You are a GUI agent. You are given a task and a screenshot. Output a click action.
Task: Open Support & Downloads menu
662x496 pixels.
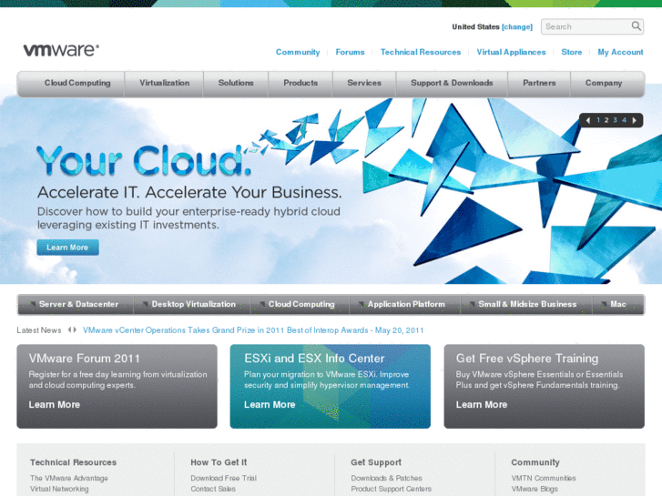pyautogui.click(x=452, y=83)
